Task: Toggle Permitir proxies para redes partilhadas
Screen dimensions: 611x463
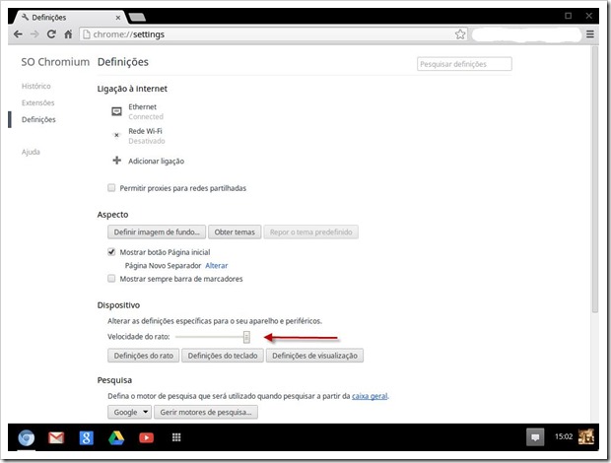Action: coord(111,188)
